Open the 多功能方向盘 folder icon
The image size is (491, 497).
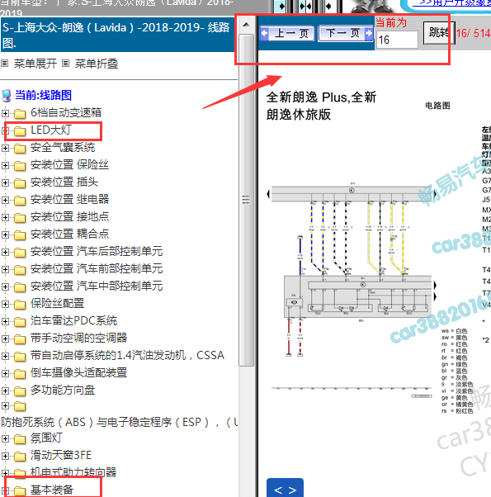(x=20, y=390)
